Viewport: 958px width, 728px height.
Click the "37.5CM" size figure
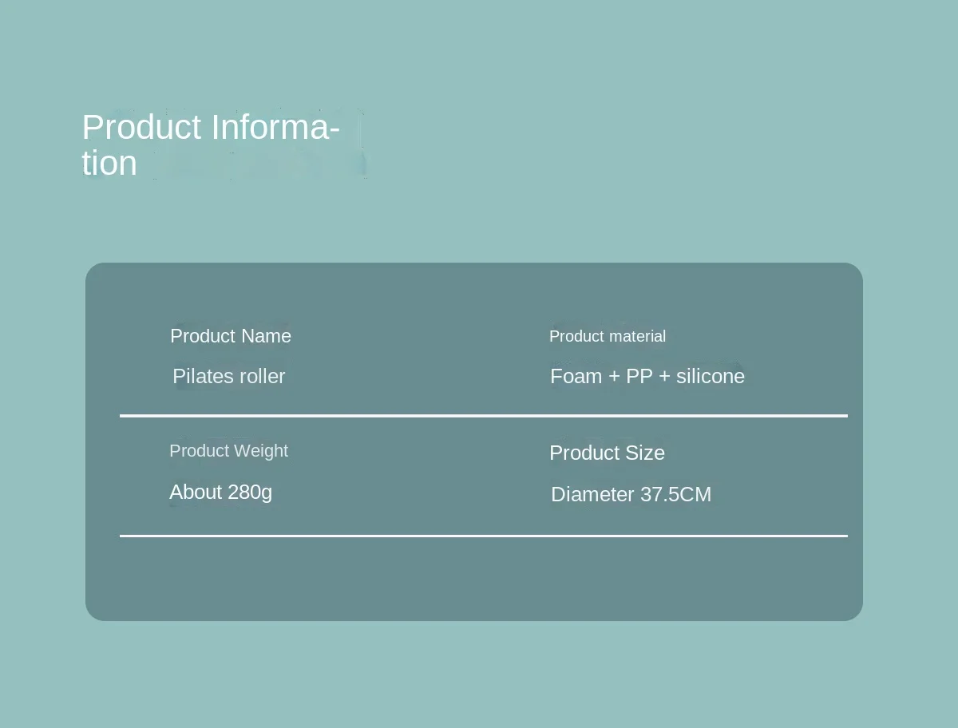pos(675,494)
